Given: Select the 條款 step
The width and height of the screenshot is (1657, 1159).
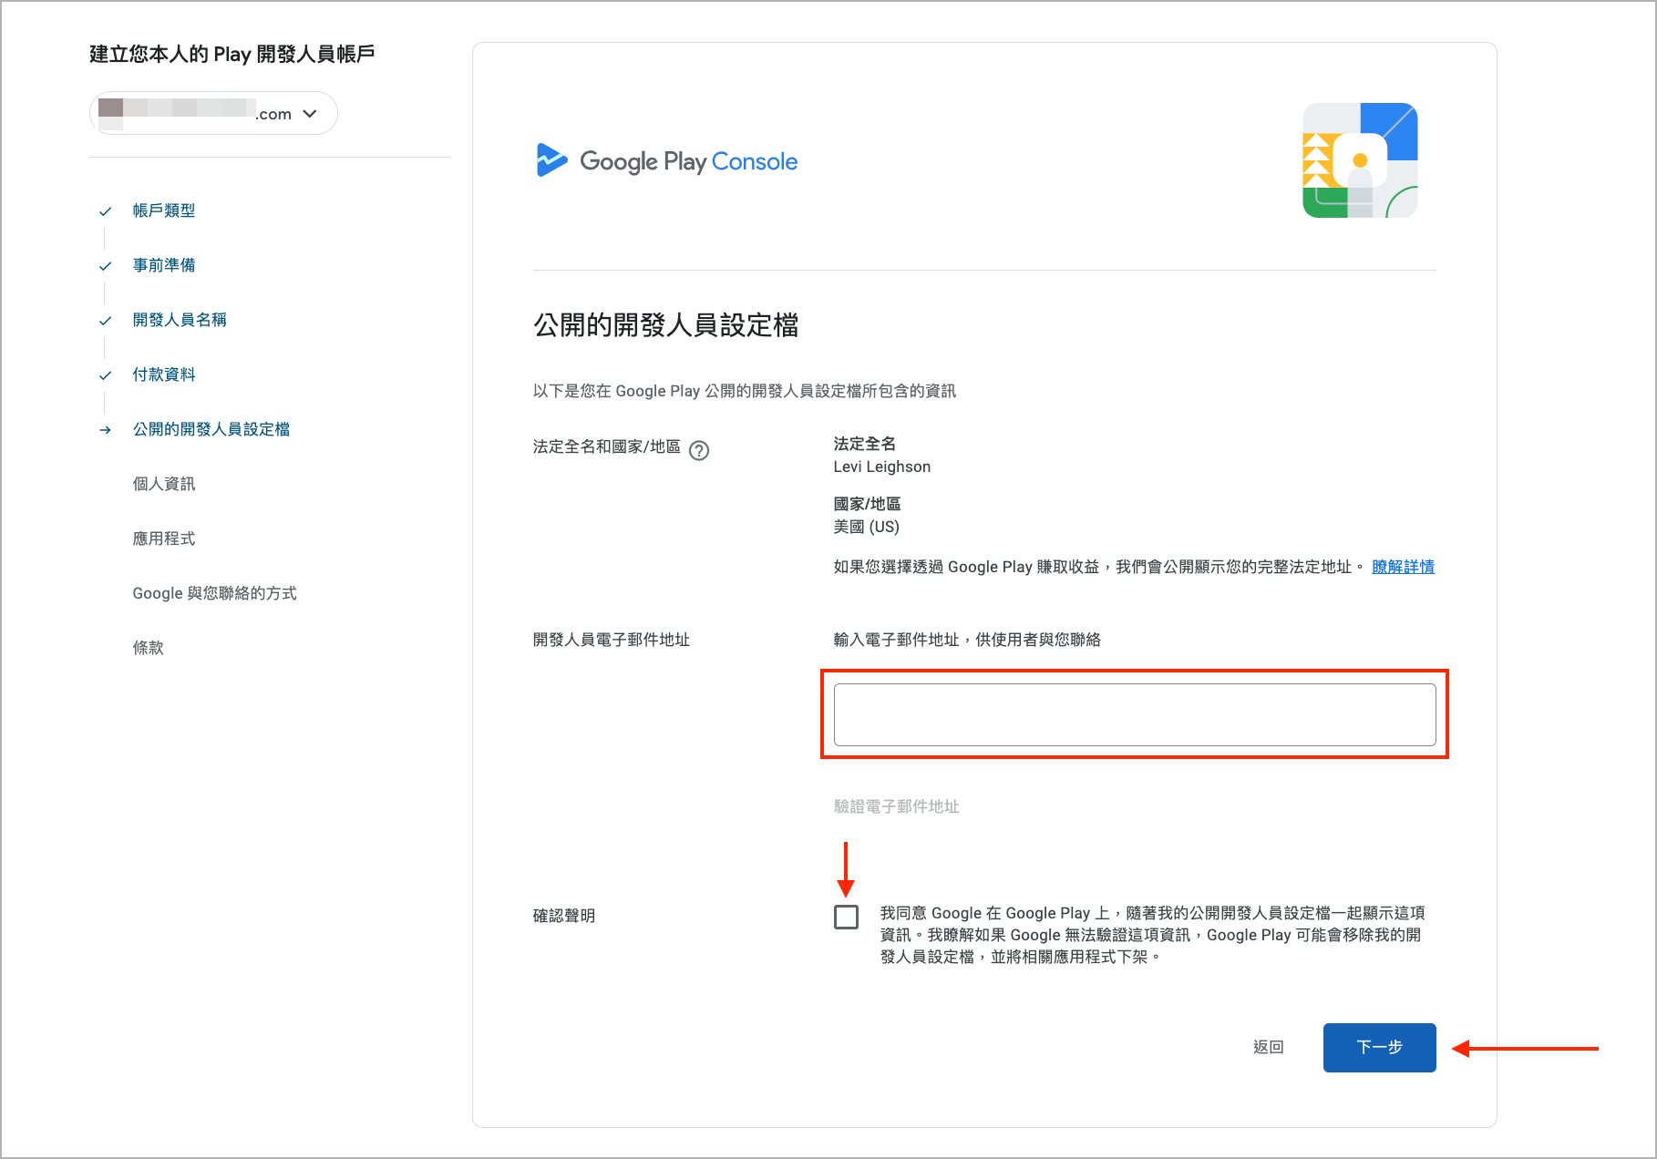Looking at the screenshot, I should click(149, 648).
